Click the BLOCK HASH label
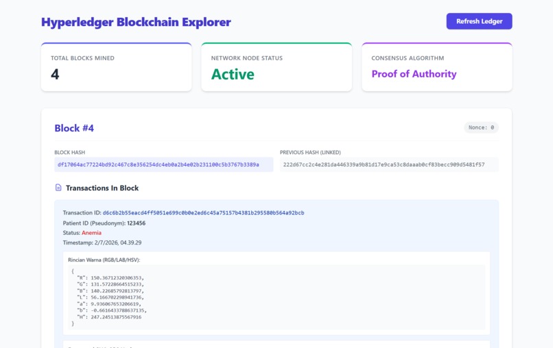Screen dimensions: 553x348 69,153
